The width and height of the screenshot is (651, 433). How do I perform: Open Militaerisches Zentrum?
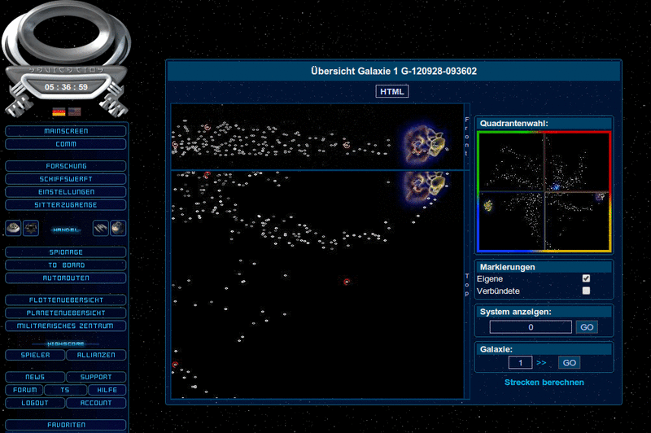click(66, 326)
